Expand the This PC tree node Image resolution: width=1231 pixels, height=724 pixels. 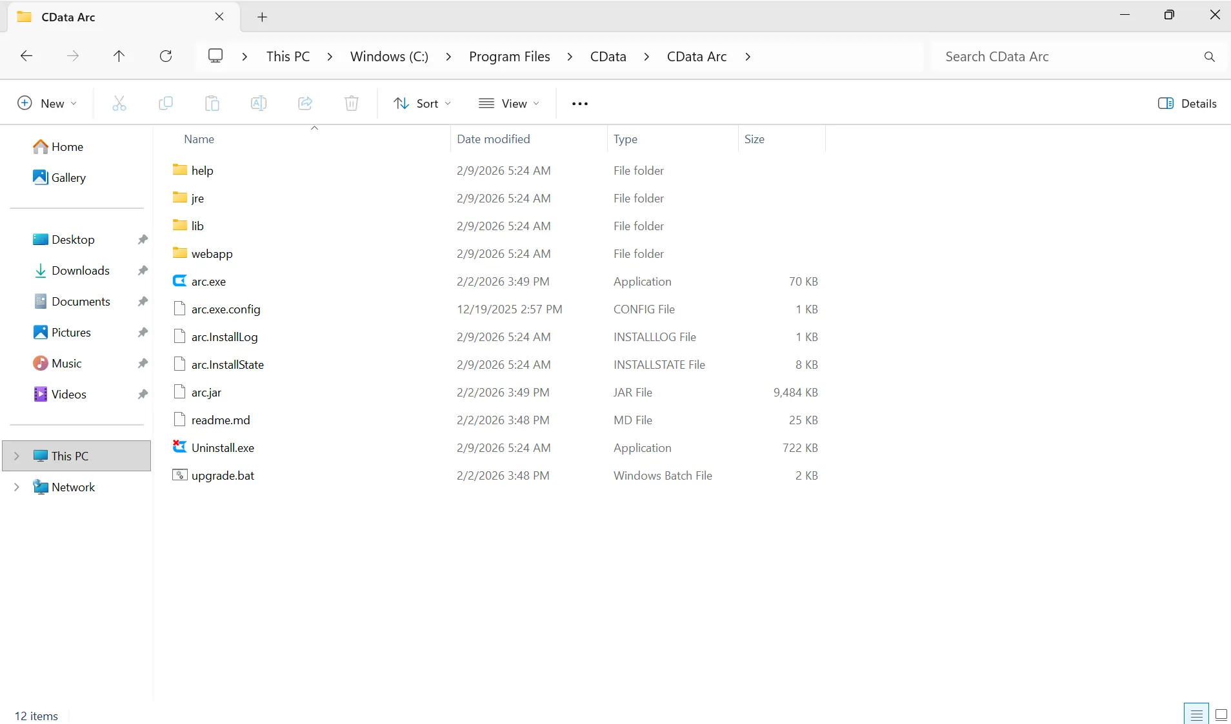click(17, 456)
